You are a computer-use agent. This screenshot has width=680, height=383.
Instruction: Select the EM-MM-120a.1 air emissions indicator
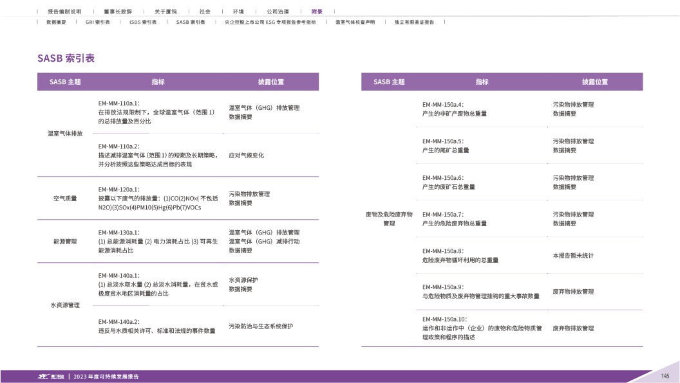pyautogui.click(x=118, y=190)
